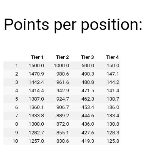Select the 1333.8 value in row 7
166x145 pixels.
click(36, 116)
